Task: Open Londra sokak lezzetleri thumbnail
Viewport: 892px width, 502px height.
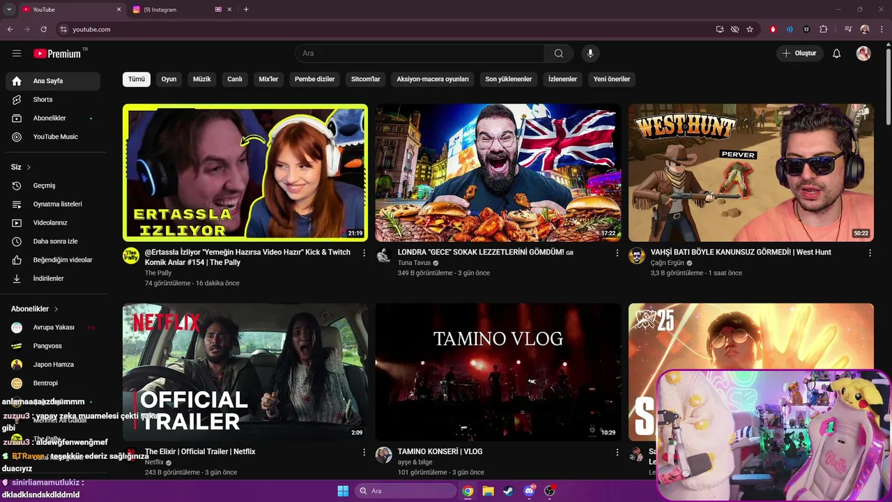Action: (x=498, y=173)
